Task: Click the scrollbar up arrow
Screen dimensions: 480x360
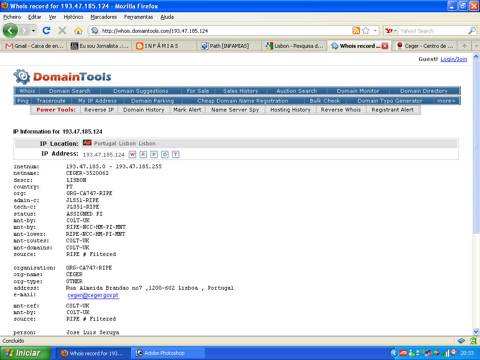Action: point(476,57)
